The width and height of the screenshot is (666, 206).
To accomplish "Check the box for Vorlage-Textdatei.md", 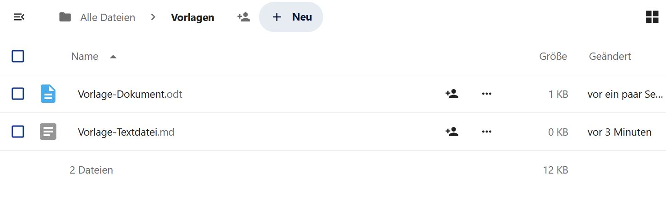I will click(18, 132).
